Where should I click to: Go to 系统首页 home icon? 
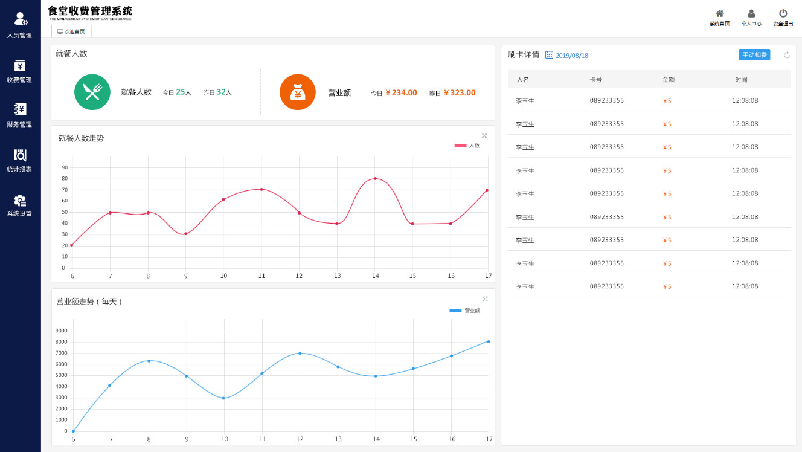(719, 14)
